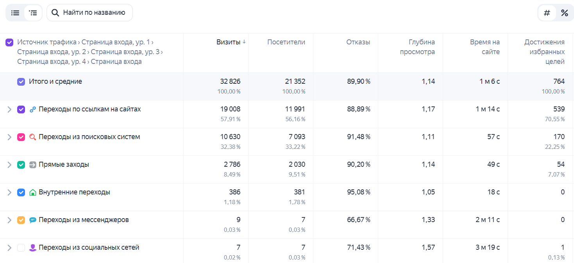The height and width of the screenshot is (263, 574).
Task: Switch to flat list view icon
Action: click(x=15, y=13)
